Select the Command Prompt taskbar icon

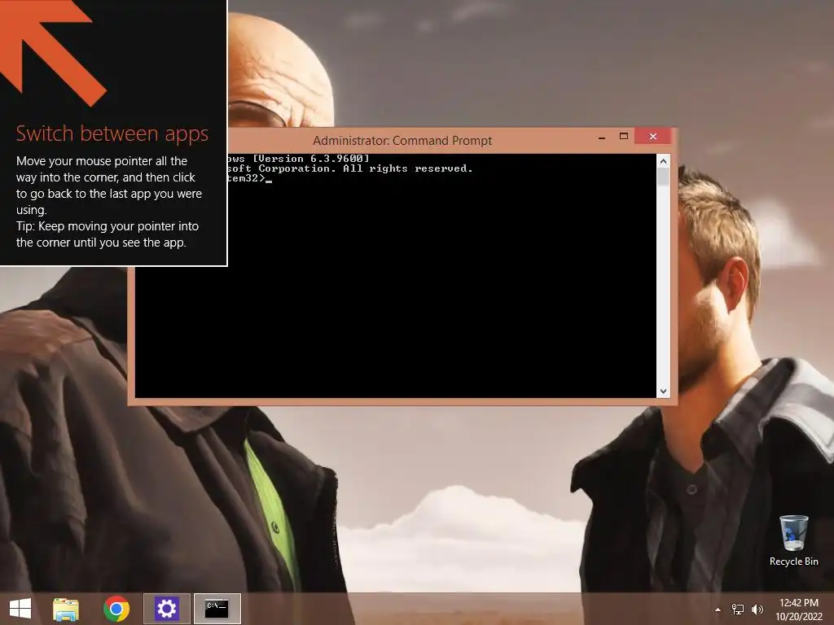[217, 609]
